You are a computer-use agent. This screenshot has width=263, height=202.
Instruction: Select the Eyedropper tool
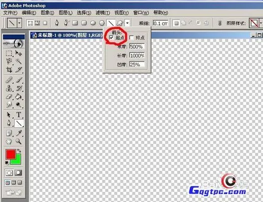(x=18, y=133)
